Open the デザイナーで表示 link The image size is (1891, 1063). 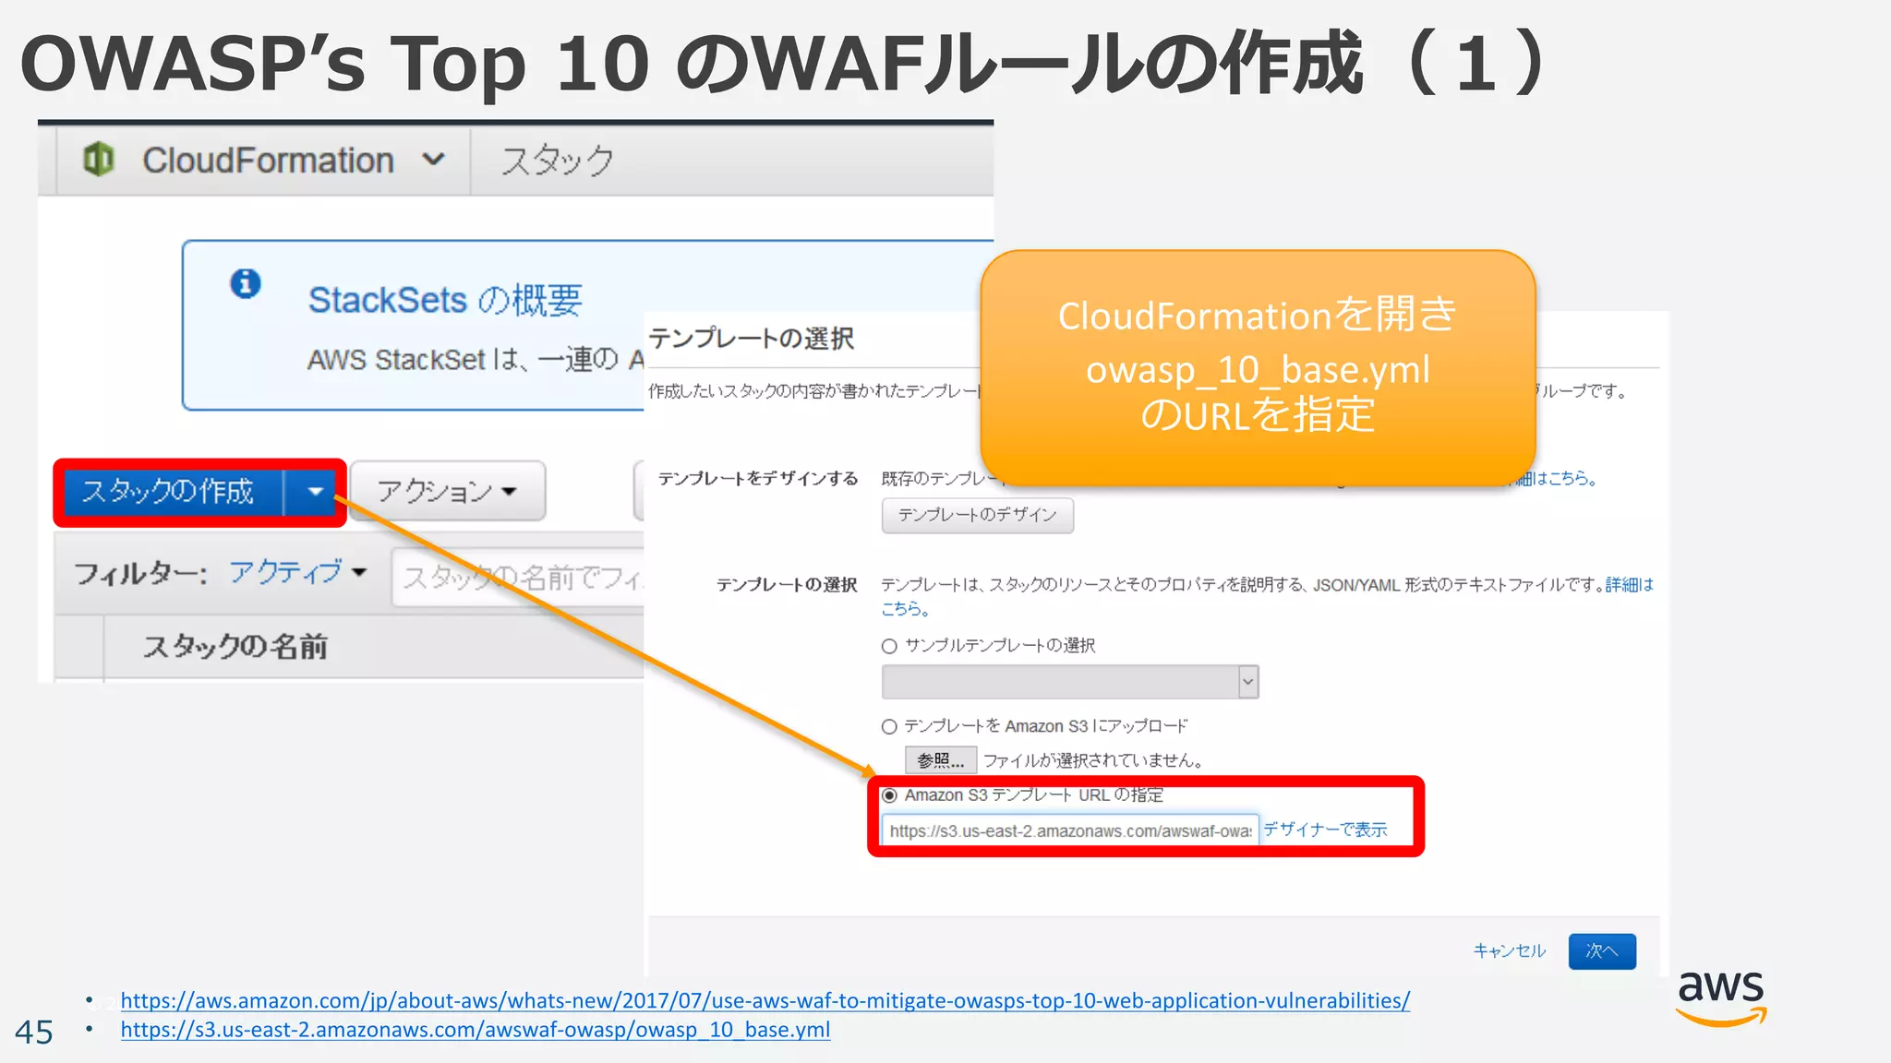pyautogui.click(x=1325, y=830)
